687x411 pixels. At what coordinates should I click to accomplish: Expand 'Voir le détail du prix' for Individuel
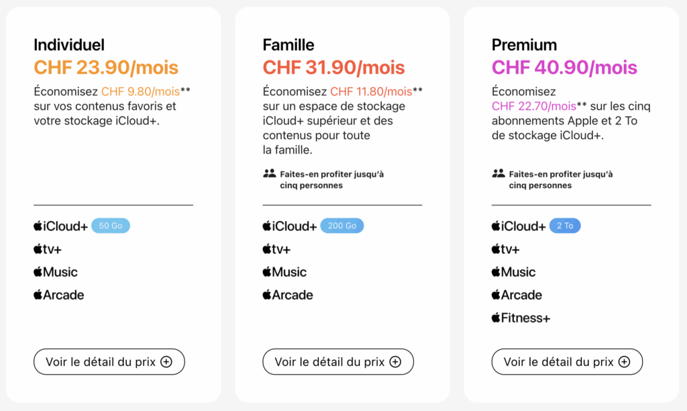coord(109,362)
